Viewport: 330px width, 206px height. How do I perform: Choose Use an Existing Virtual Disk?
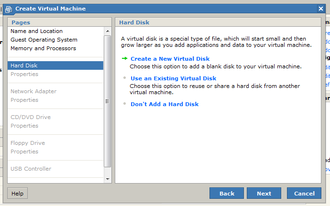173,78
